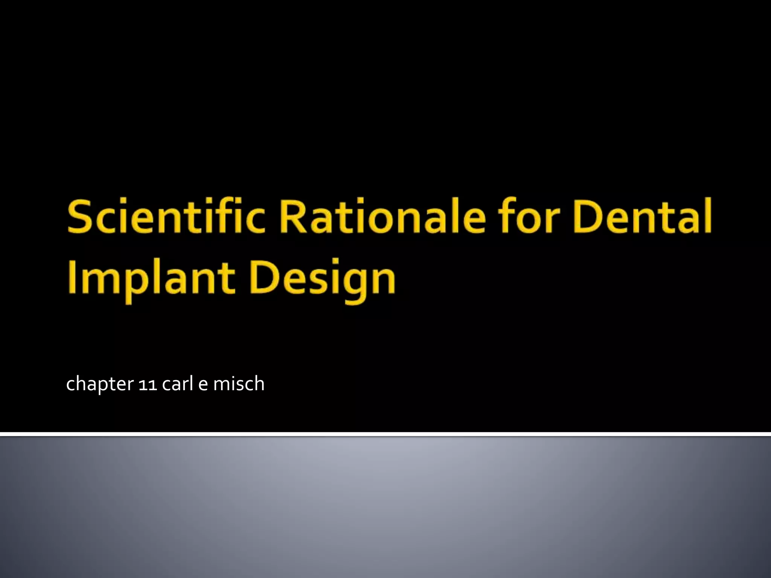Click the word "misch" in subtitle
This screenshot has width=771, height=578.
239,383
